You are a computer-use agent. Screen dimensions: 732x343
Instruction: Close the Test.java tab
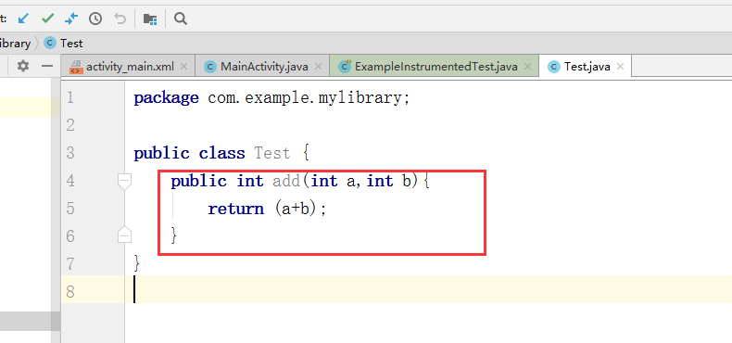click(620, 67)
